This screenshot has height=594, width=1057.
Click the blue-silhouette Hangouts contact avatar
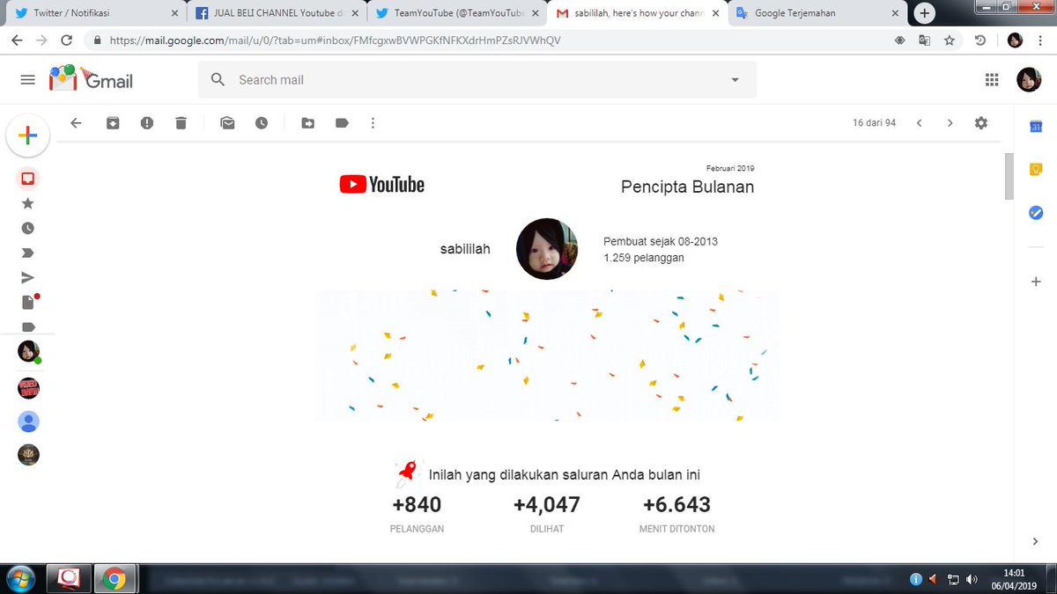[x=28, y=422]
